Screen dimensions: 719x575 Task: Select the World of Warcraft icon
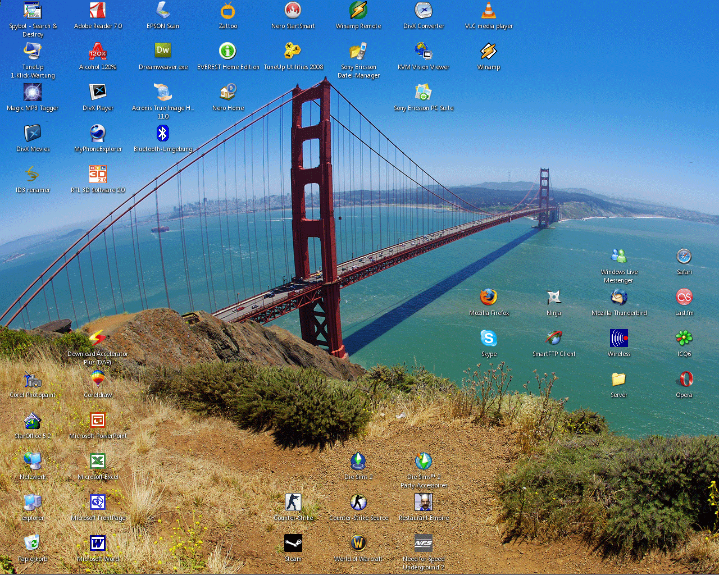(x=358, y=543)
